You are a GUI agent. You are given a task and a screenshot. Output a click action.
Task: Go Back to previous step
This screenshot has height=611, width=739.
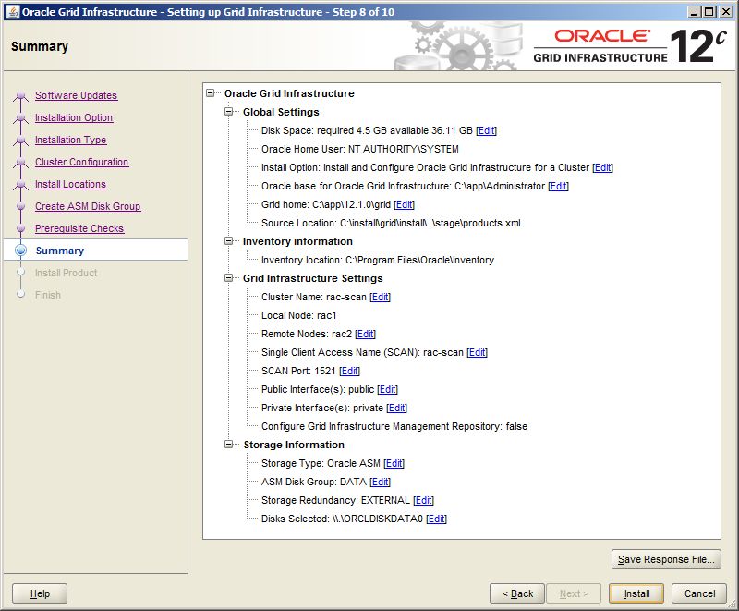pos(517,593)
